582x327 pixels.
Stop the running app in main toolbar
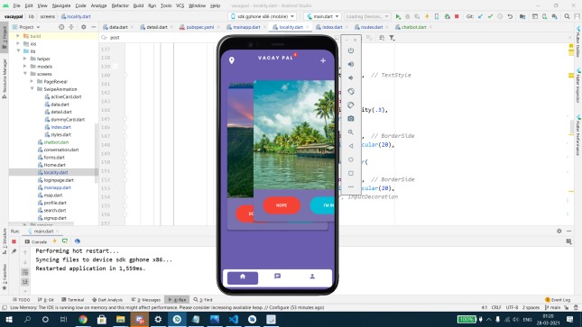pyautogui.click(x=457, y=17)
